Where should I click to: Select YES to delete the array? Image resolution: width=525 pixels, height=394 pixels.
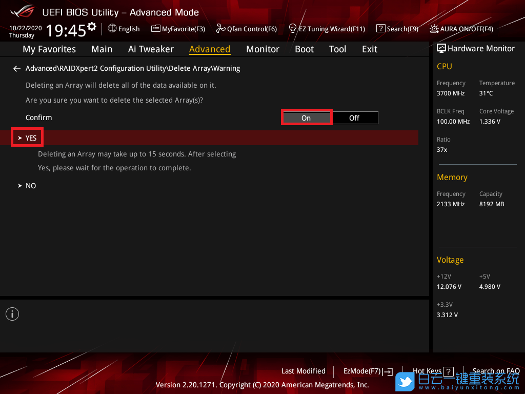pyautogui.click(x=31, y=138)
